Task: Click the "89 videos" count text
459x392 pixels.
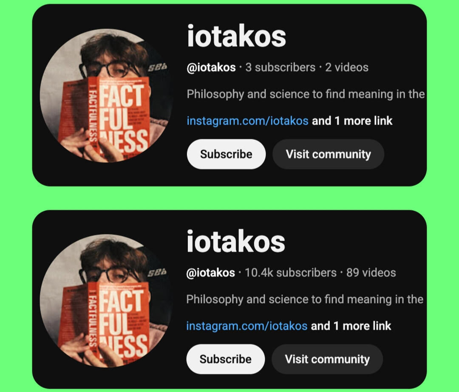Action: point(371,272)
